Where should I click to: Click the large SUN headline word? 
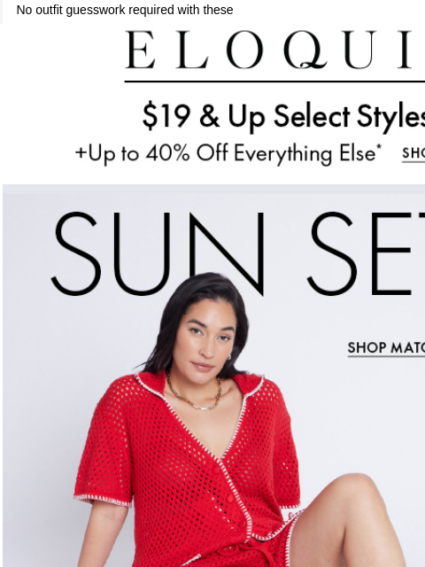click(158, 254)
